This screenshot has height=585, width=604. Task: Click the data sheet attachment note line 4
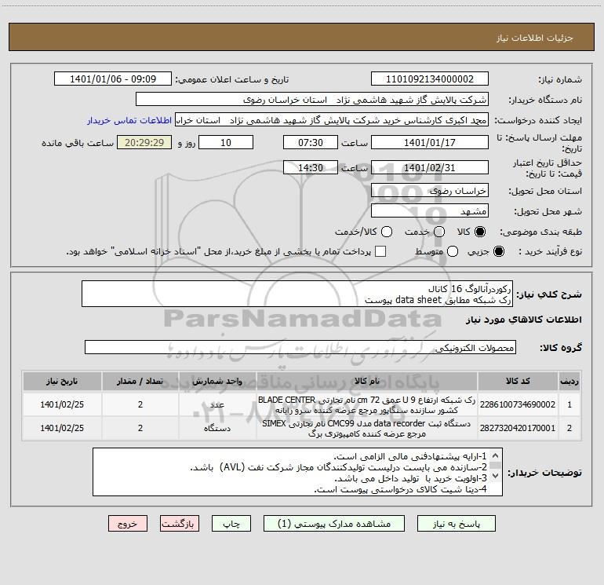coord(401,489)
